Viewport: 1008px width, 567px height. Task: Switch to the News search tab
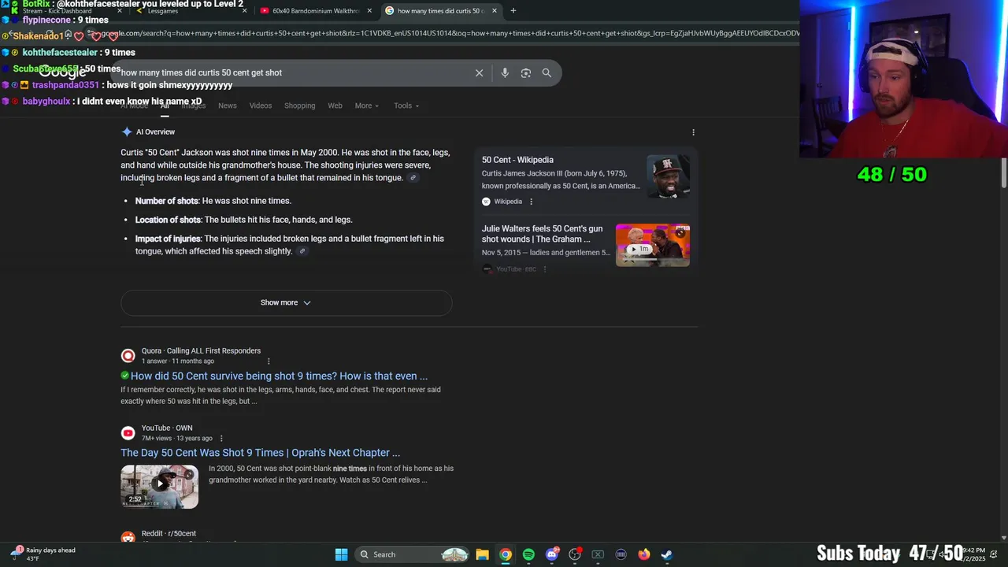[228, 106]
